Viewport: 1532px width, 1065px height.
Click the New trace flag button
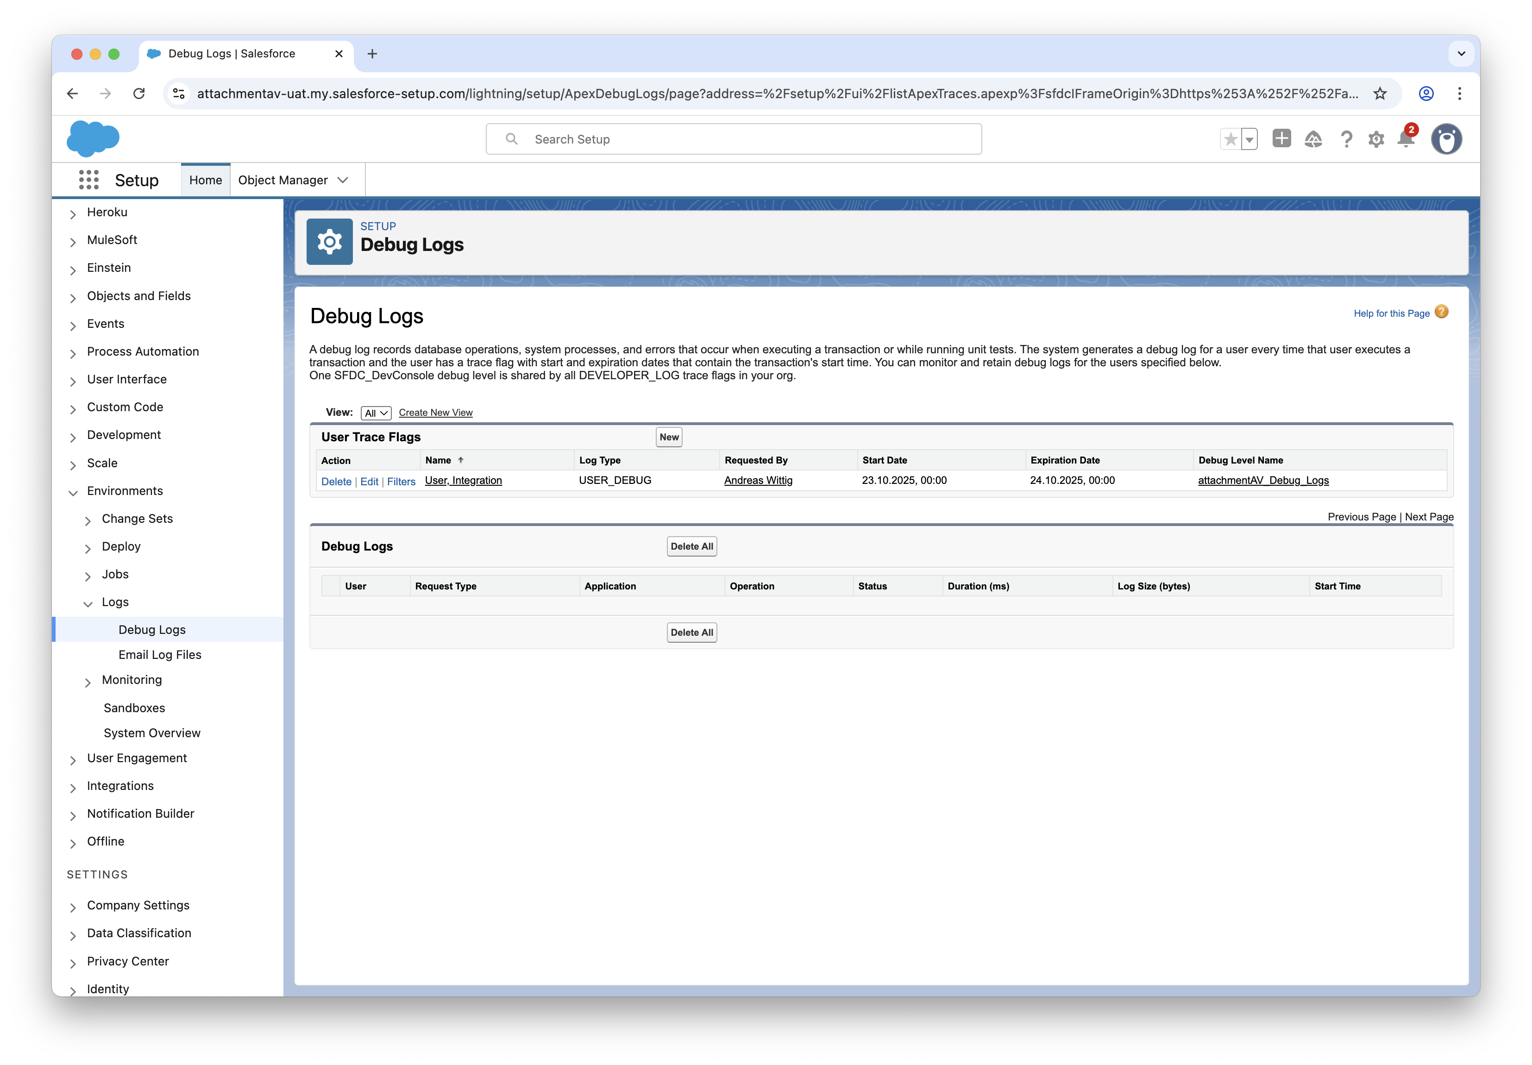(x=669, y=437)
